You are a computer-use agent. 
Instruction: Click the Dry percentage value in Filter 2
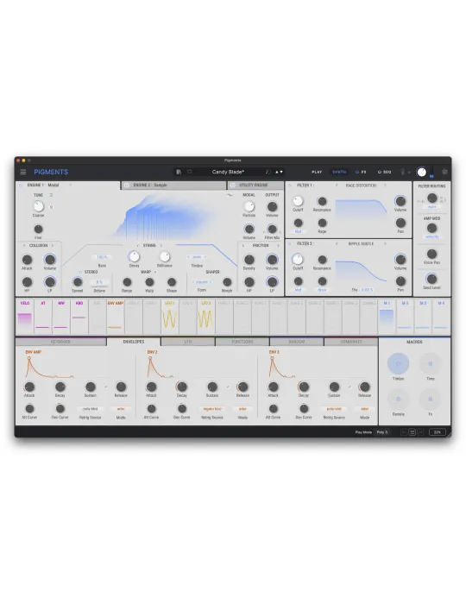click(367, 290)
